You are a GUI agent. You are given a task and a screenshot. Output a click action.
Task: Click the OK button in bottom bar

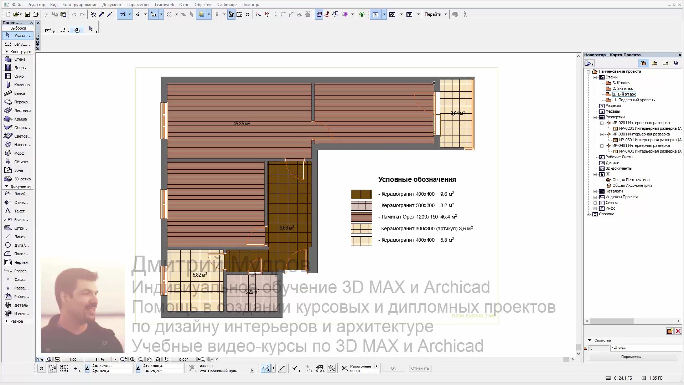(x=393, y=369)
